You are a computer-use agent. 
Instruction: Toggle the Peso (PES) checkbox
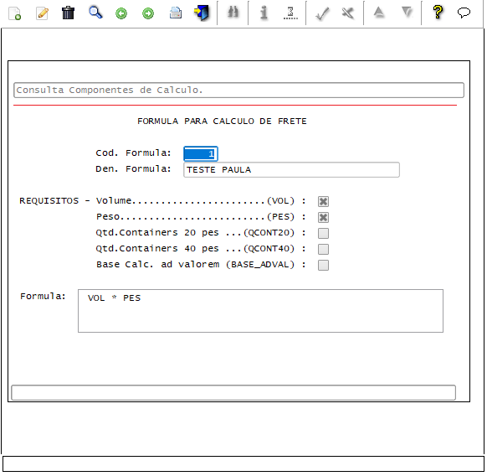coord(323,217)
